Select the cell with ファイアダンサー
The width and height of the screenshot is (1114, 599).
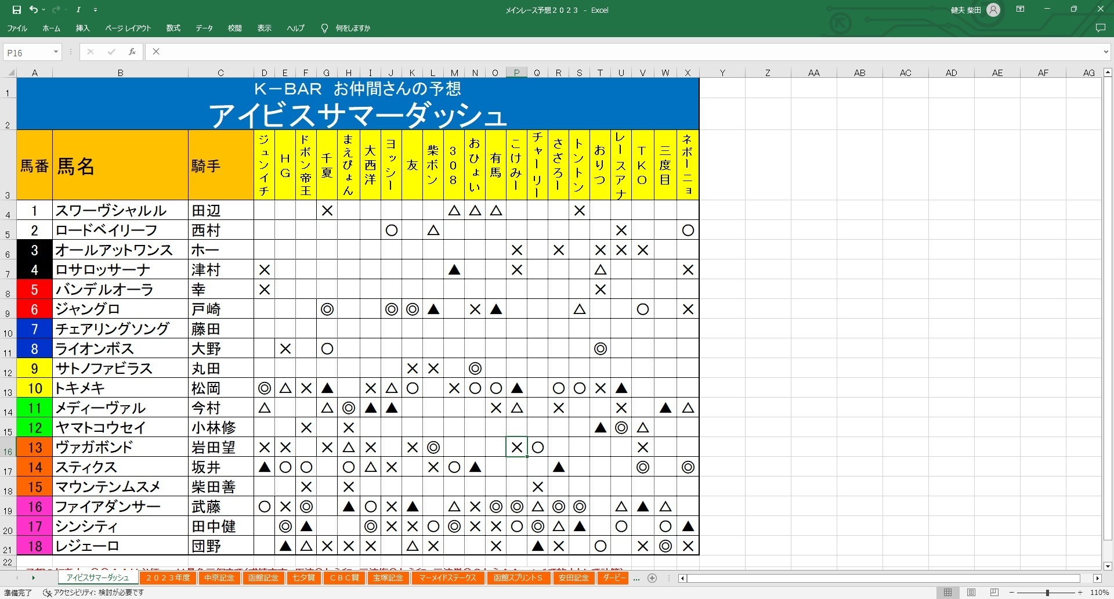tap(120, 506)
